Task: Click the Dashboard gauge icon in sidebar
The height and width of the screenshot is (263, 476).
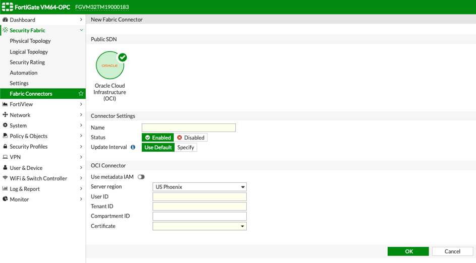Action: (x=5, y=20)
